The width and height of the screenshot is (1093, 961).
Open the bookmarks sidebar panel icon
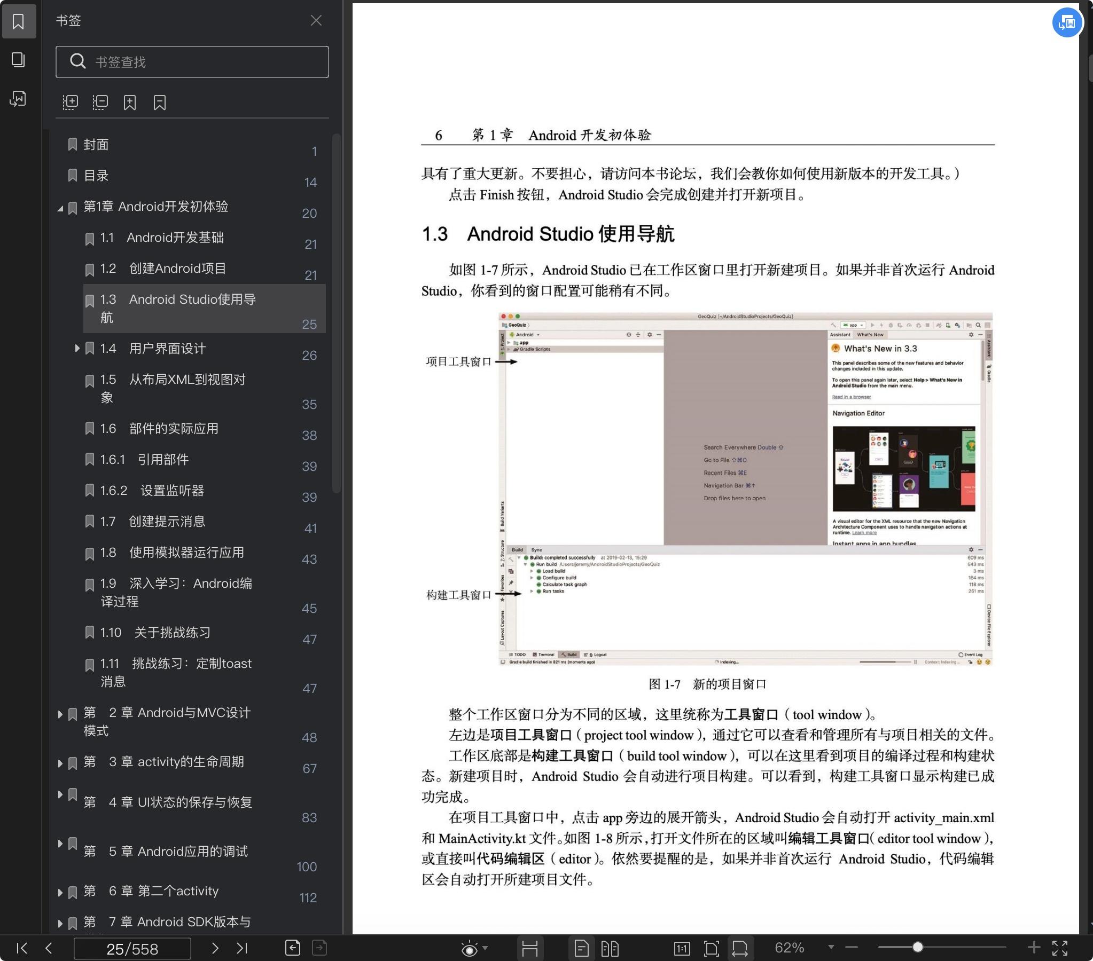(x=19, y=21)
